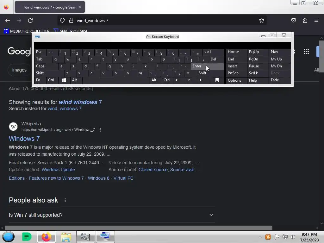Reload the page with the refresh icon
This screenshot has height=243, width=324.
[x=30, y=21]
